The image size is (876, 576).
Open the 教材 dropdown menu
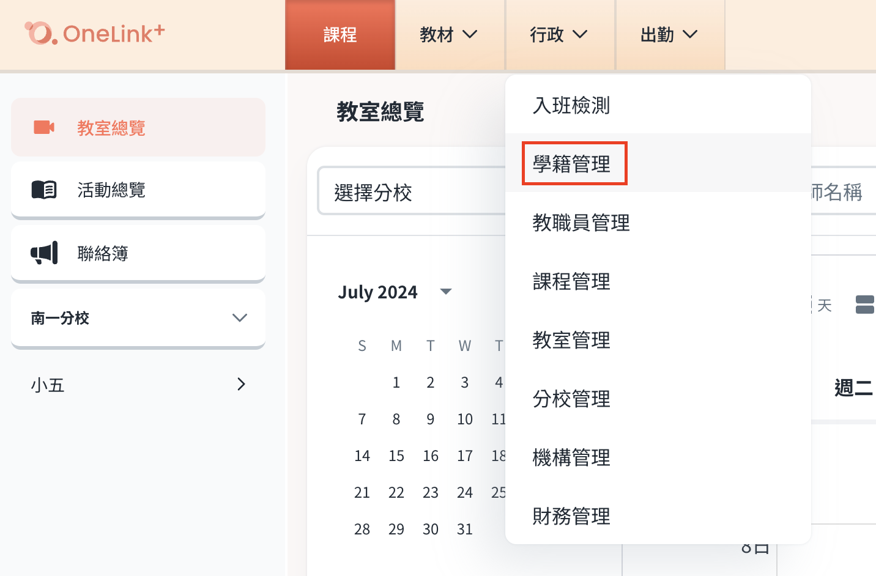[x=450, y=35]
